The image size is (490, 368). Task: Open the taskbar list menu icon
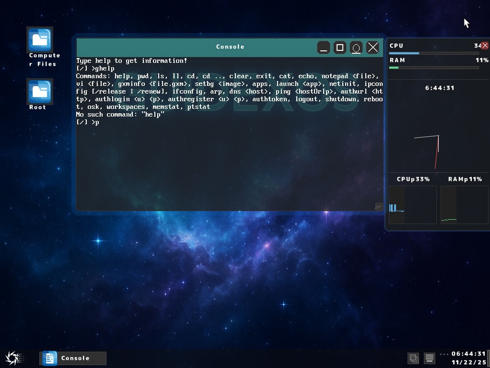(430, 358)
